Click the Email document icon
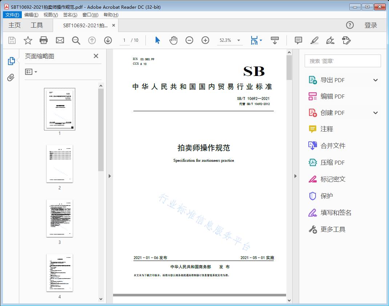The width and height of the screenshot is (389, 306). point(60,40)
